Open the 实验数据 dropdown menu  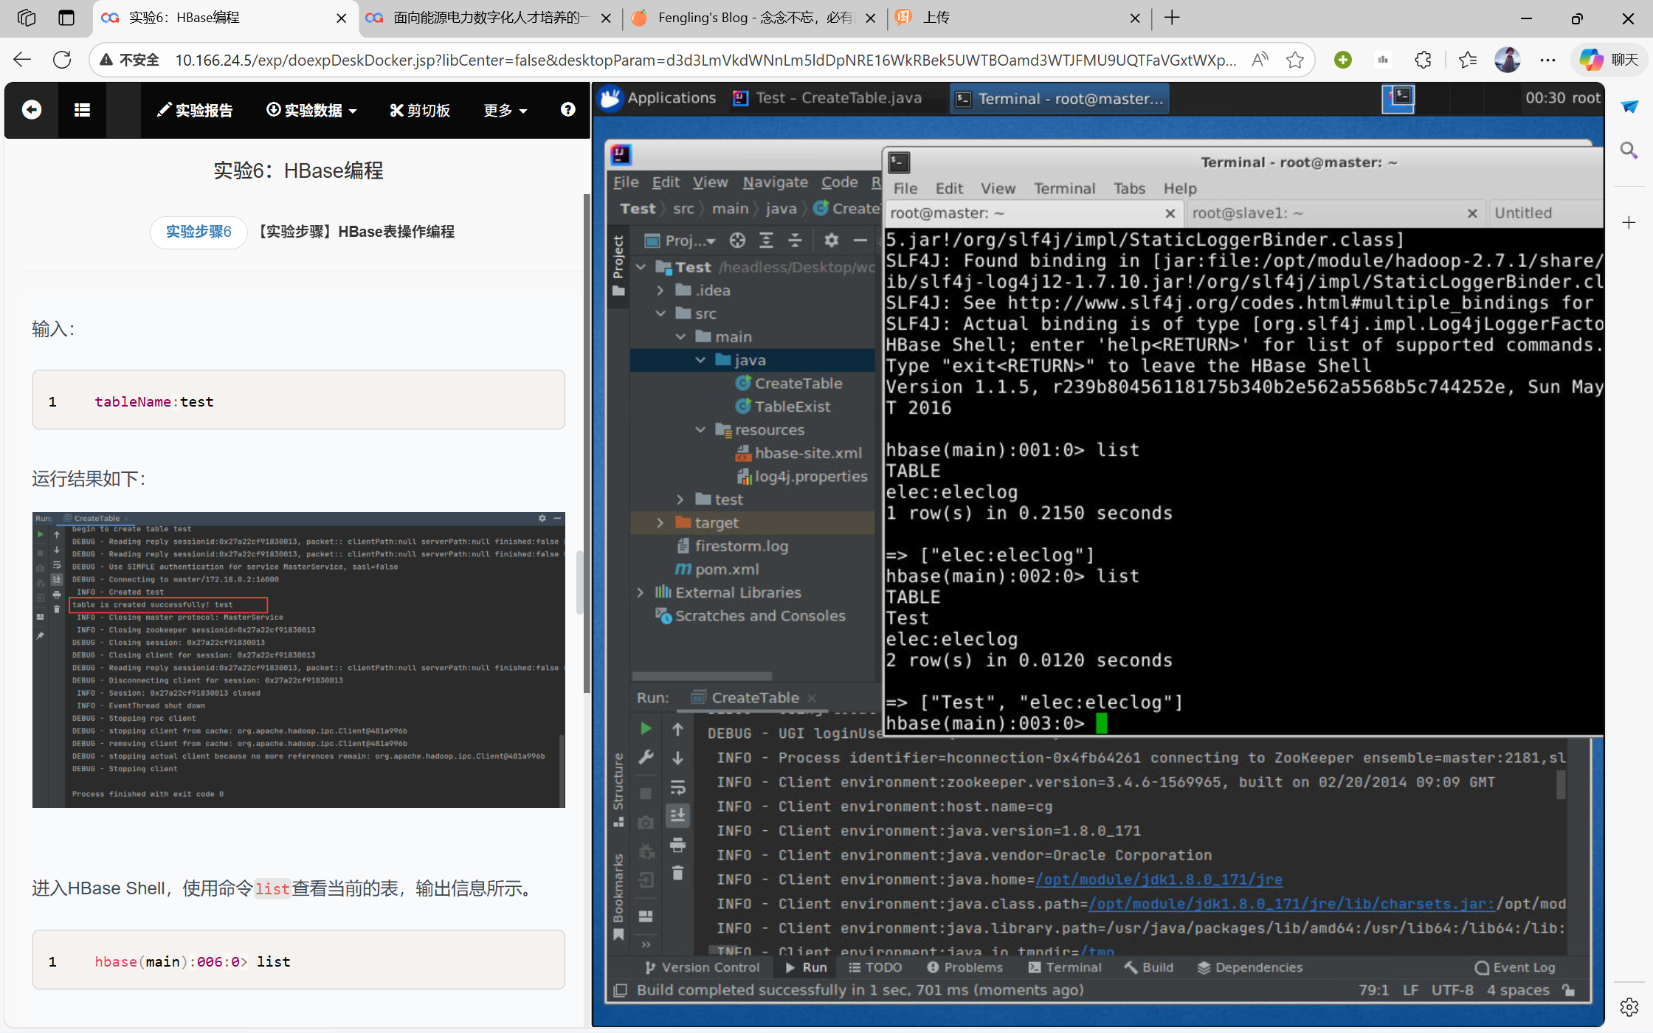pos(311,110)
